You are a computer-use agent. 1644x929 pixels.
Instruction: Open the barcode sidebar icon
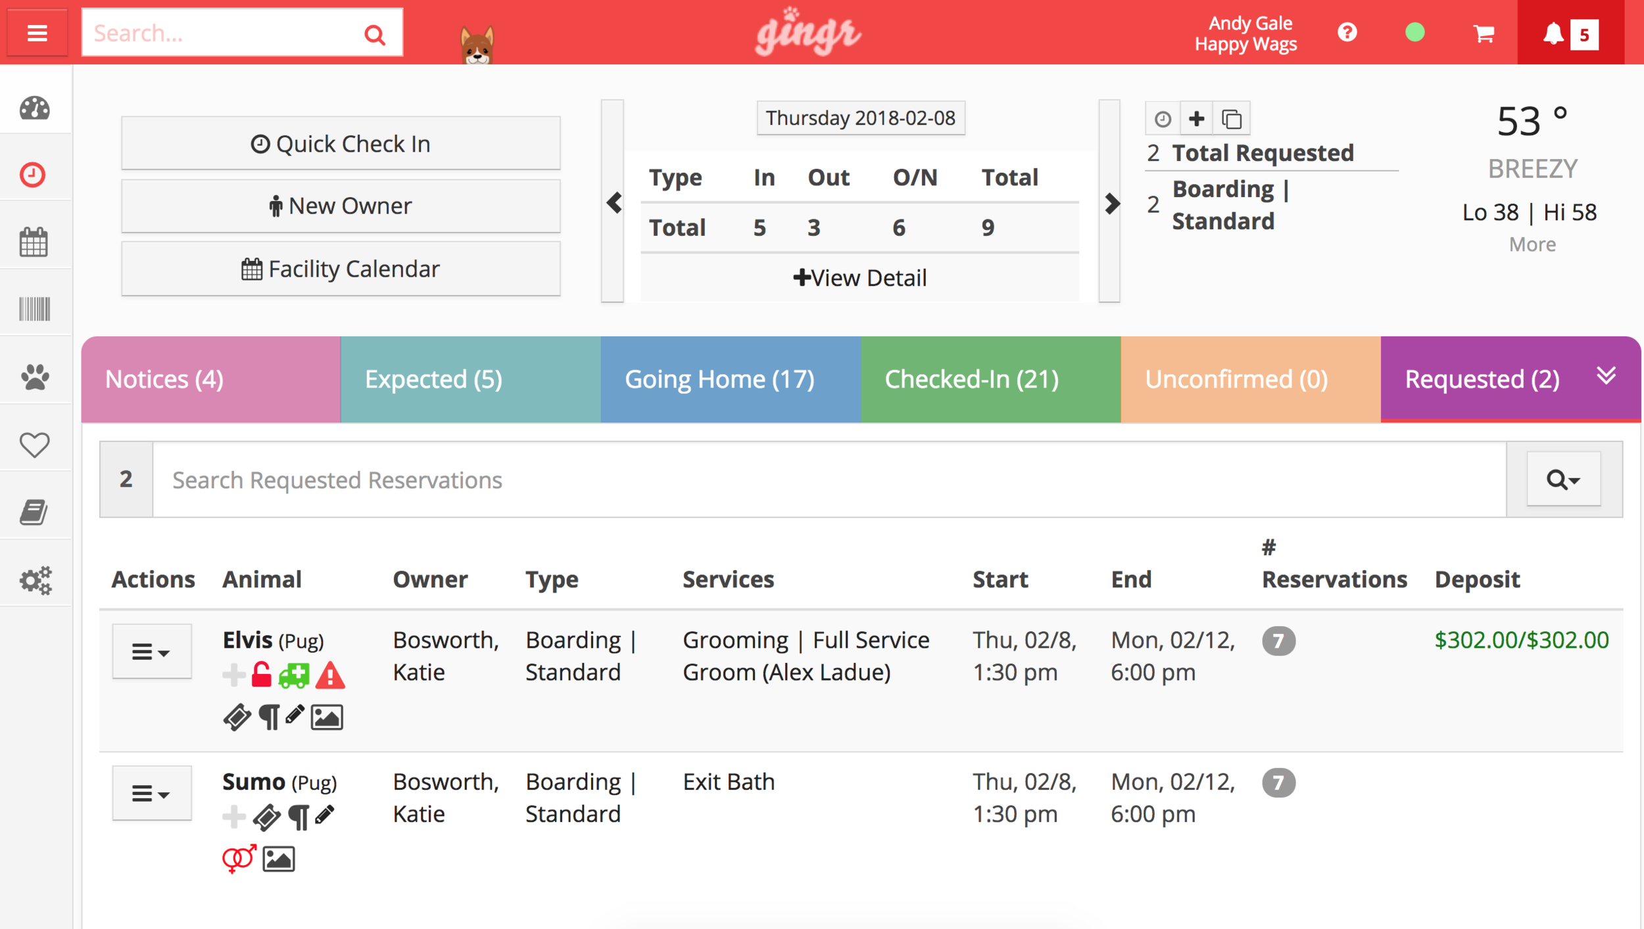(x=34, y=309)
